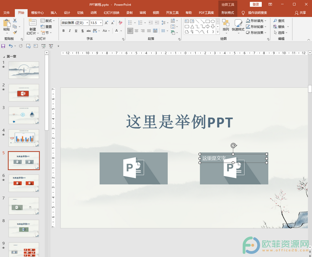Select the triangle shape in shapes gallery
312x257 pixels.
(192, 26)
